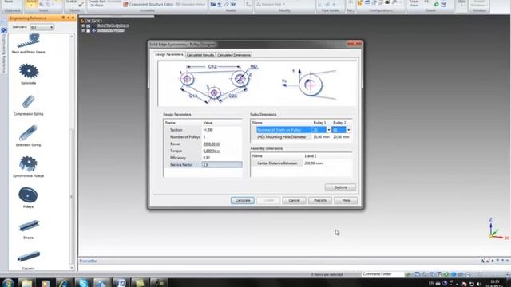Expand the Reference Planes tree node
511x287 pixels.
[83, 30]
